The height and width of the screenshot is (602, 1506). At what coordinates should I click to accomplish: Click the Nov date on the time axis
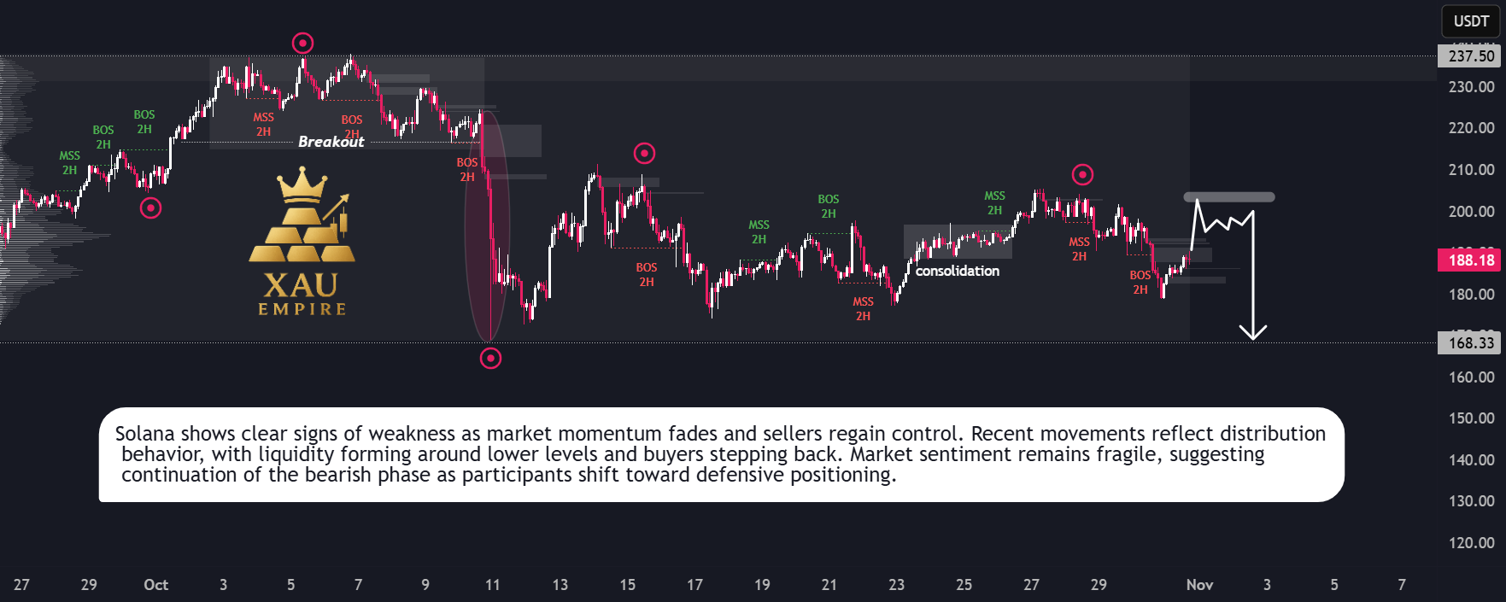pos(1199,585)
